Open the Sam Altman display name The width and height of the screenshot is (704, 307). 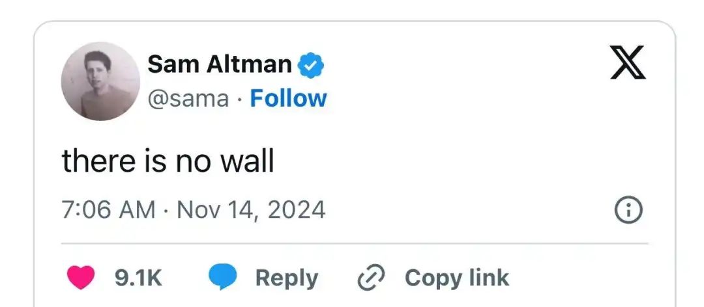tap(220, 64)
